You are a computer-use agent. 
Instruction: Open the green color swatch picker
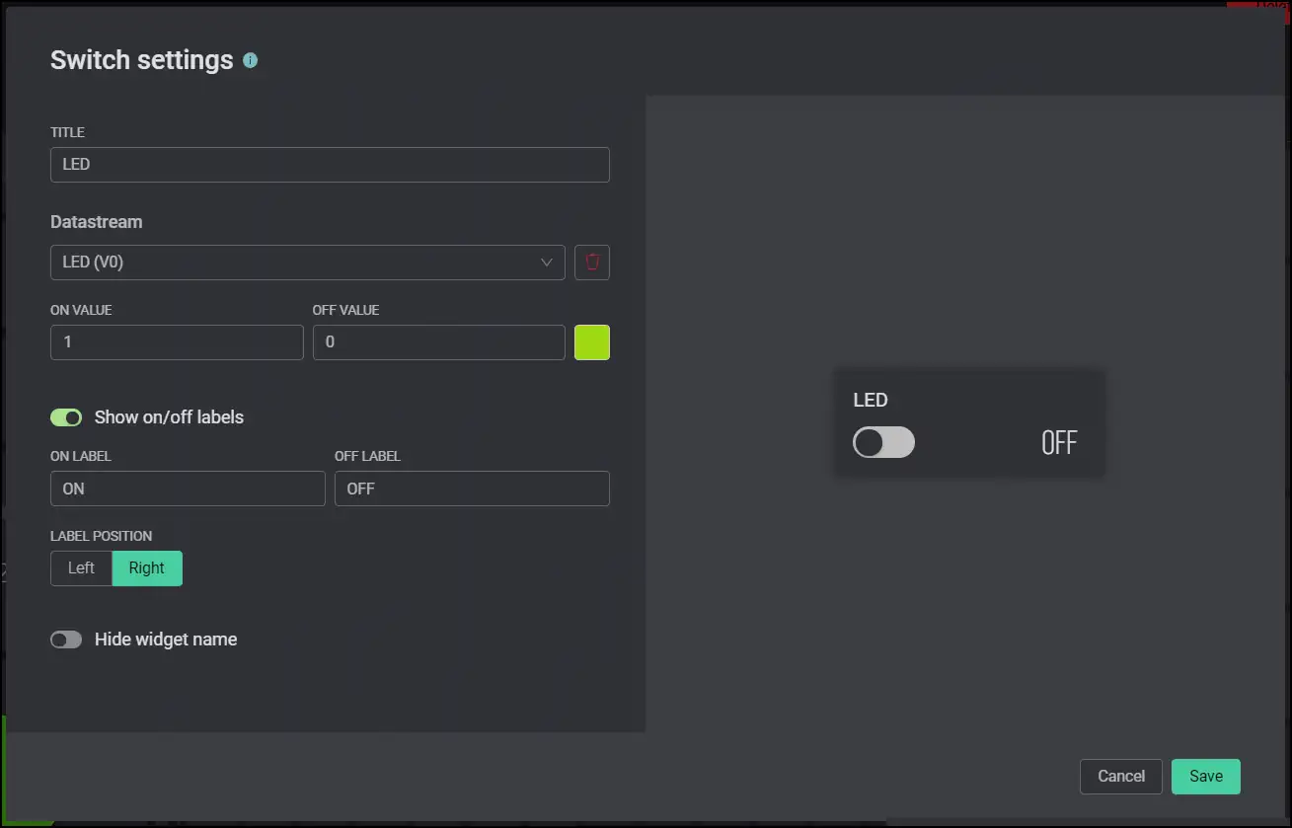592,342
